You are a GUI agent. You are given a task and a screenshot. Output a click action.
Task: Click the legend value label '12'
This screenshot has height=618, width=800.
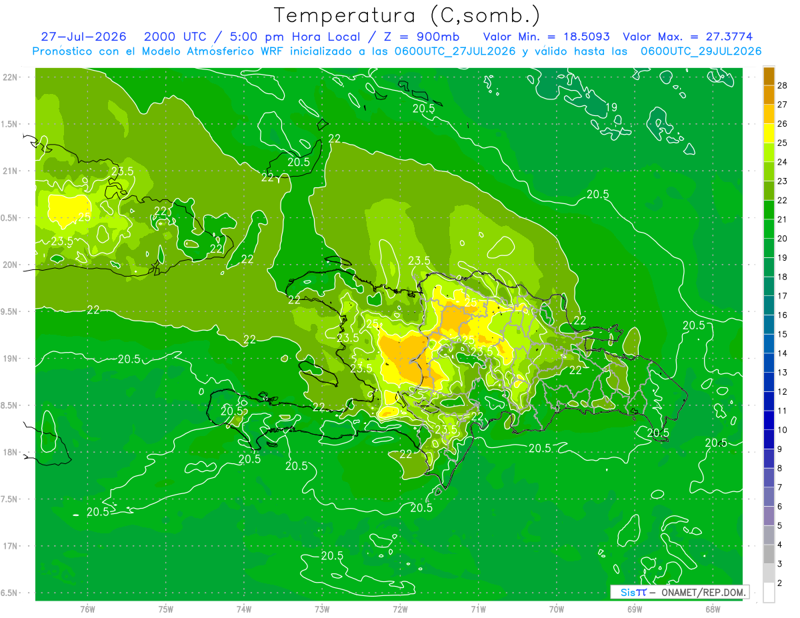click(783, 392)
